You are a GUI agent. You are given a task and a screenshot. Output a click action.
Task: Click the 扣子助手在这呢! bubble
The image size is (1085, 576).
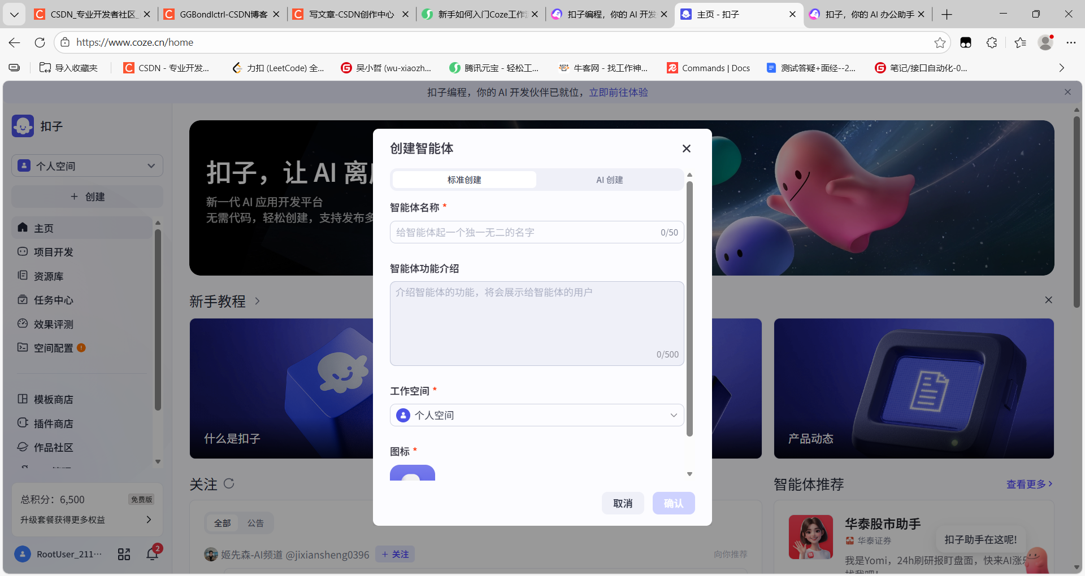pyautogui.click(x=980, y=539)
